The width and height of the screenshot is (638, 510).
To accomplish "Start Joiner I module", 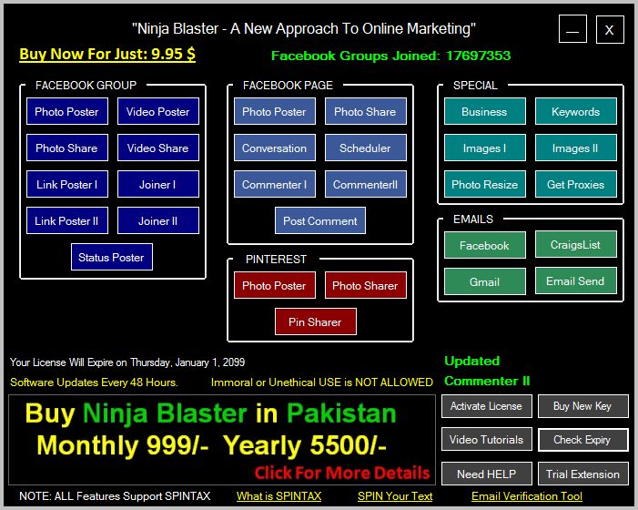I will (x=158, y=184).
